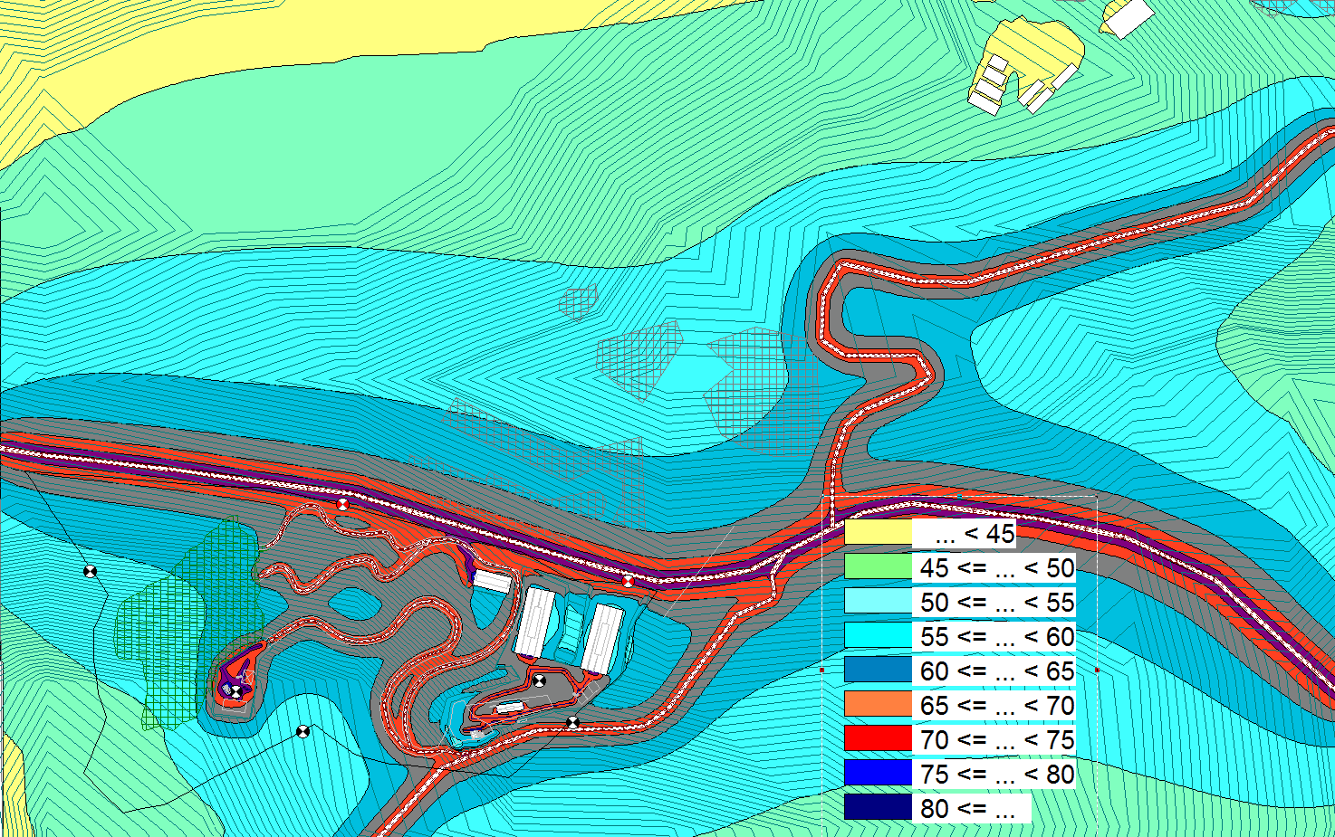The height and width of the screenshot is (837, 1335).
Task: Pick the red 70 to 75 legend swatch
Action: [x=878, y=739]
